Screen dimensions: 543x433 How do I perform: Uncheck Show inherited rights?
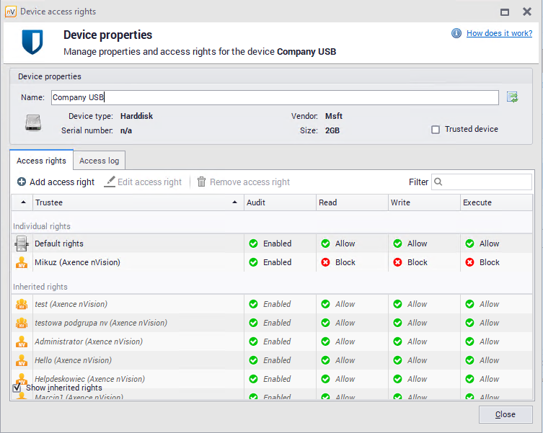click(17, 388)
